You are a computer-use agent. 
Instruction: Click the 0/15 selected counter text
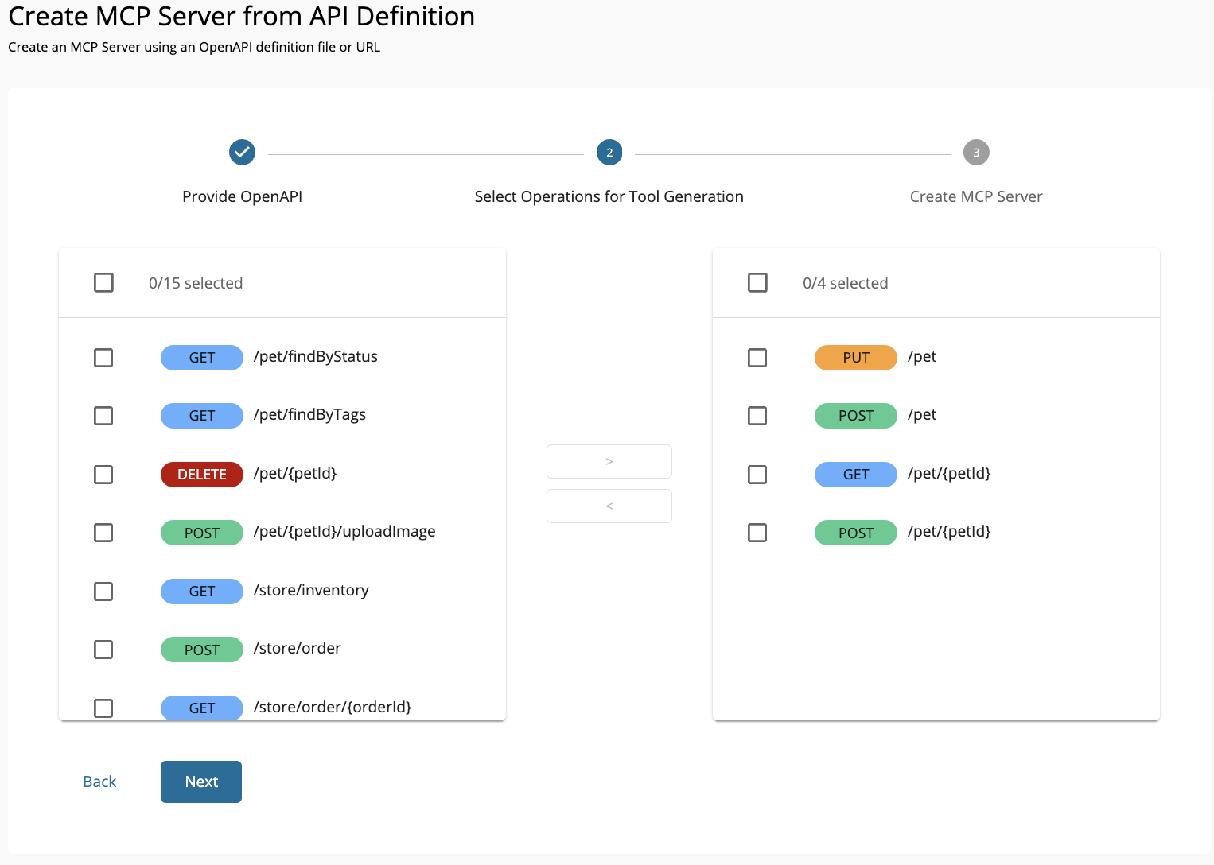[196, 283]
